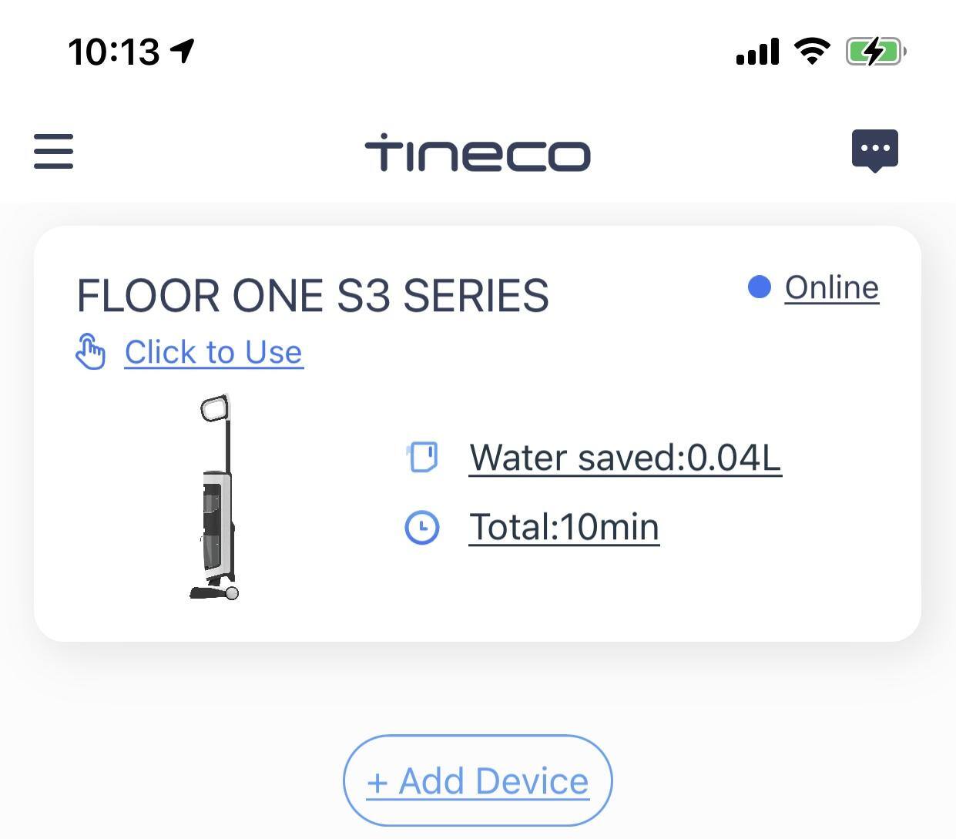The width and height of the screenshot is (956, 839).
Task: Open the Total 10min usage stat
Action: coord(564,528)
